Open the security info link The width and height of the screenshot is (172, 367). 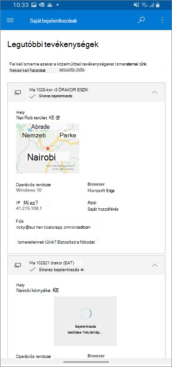pos(71,70)
